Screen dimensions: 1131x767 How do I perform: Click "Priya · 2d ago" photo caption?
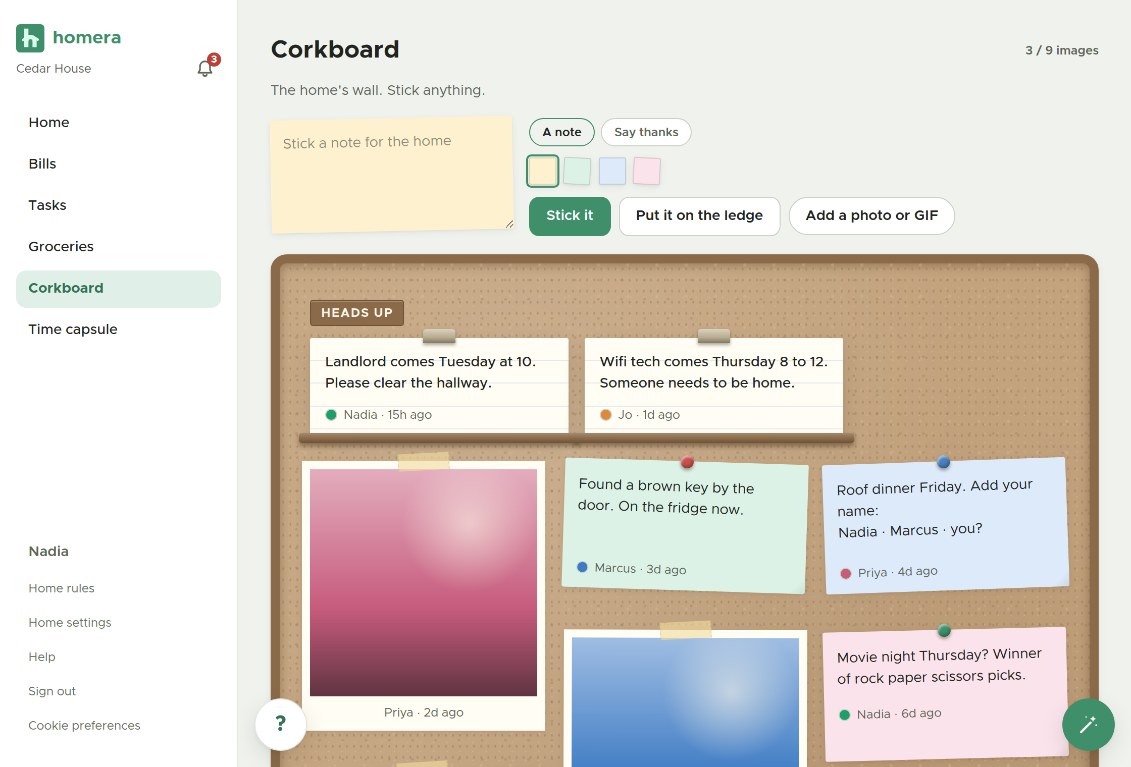[x=424, y=713]
